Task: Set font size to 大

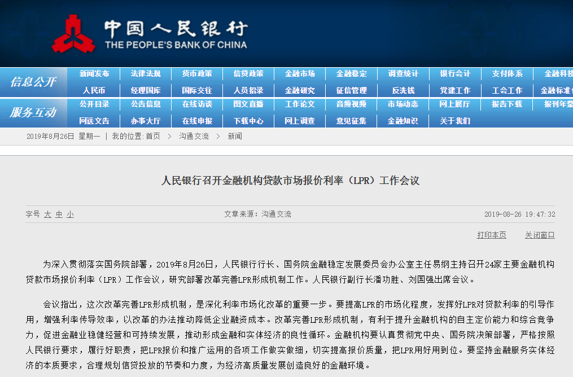Action: point(47,214)
